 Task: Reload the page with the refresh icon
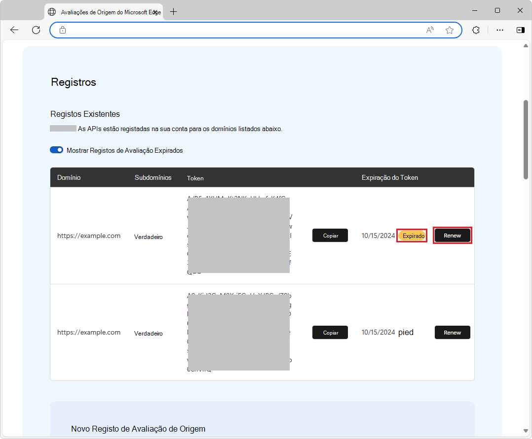(36, 30)
